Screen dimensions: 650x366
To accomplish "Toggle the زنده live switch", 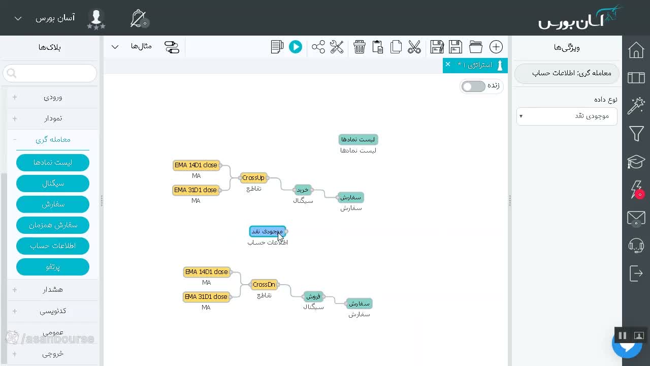I will point(473,86).
